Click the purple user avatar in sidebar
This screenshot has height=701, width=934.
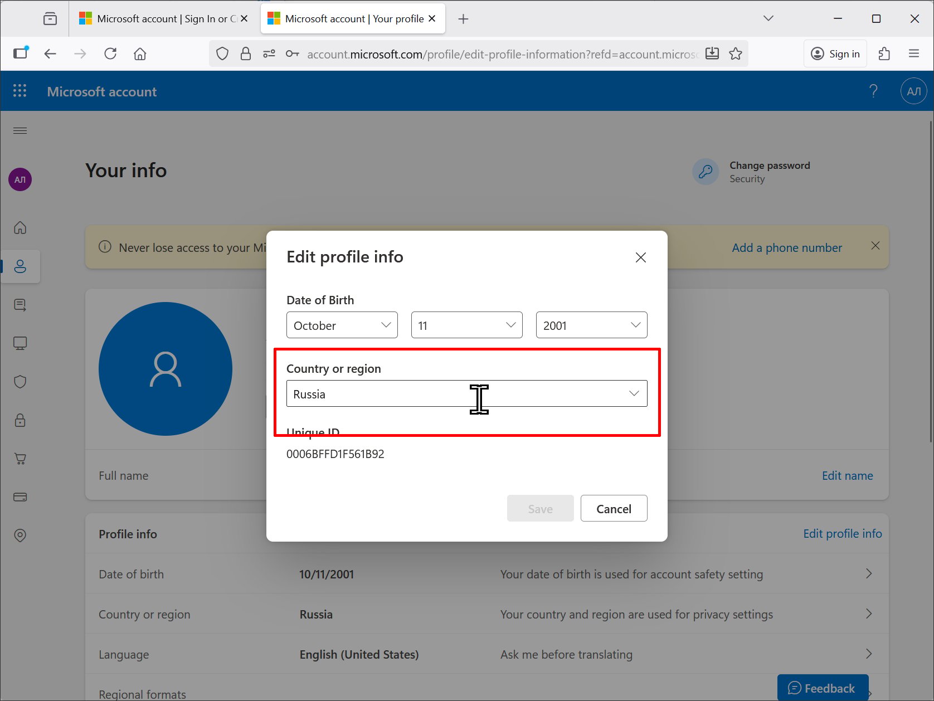20,179
